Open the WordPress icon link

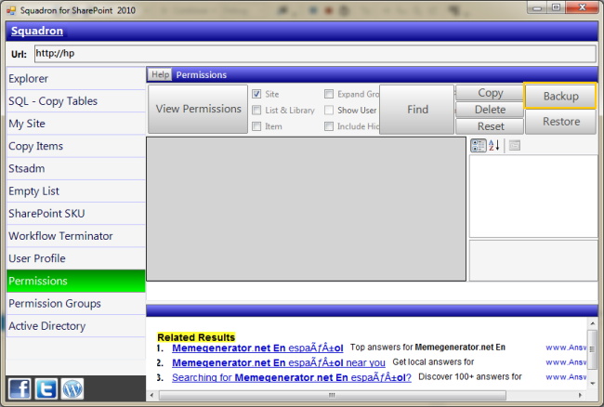[x=72, y=389]
